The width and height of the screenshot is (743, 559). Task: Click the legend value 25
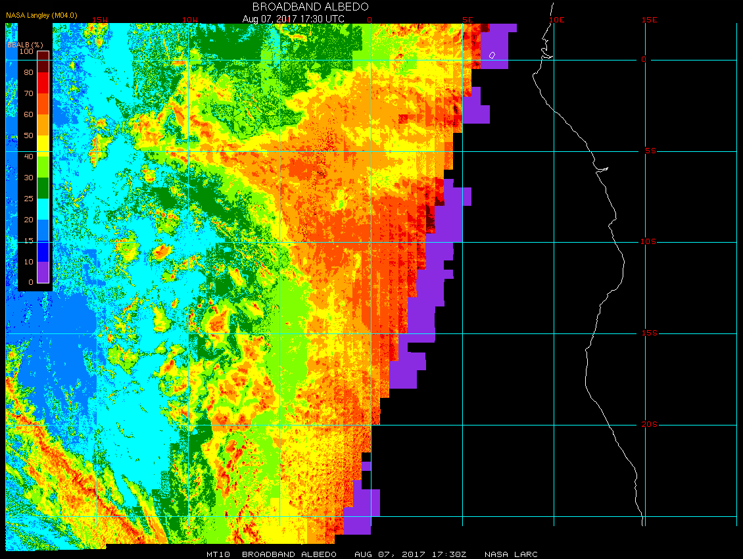(28, 199)
